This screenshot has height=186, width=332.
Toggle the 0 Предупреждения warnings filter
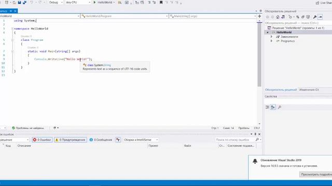pyautogui.click(x=71, y=140)
